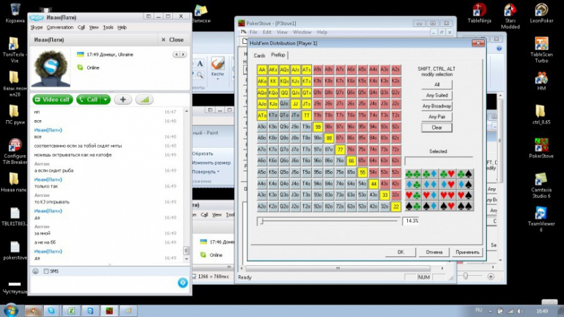Open Configure Tilt Breaker shortcut

15,152
